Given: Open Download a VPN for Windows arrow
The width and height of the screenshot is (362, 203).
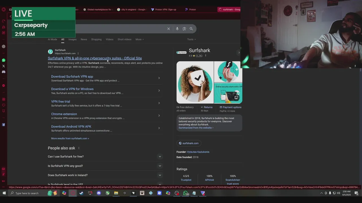Looking at the screenshot, I should click(159, 91).
